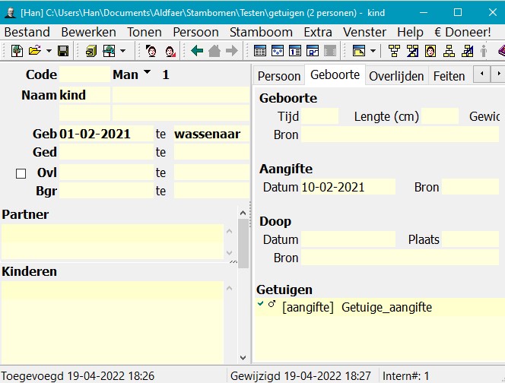The image size is (505, 383).
Task: Select the Getuige_aangifte witness entry
Action: click(386, 307)
